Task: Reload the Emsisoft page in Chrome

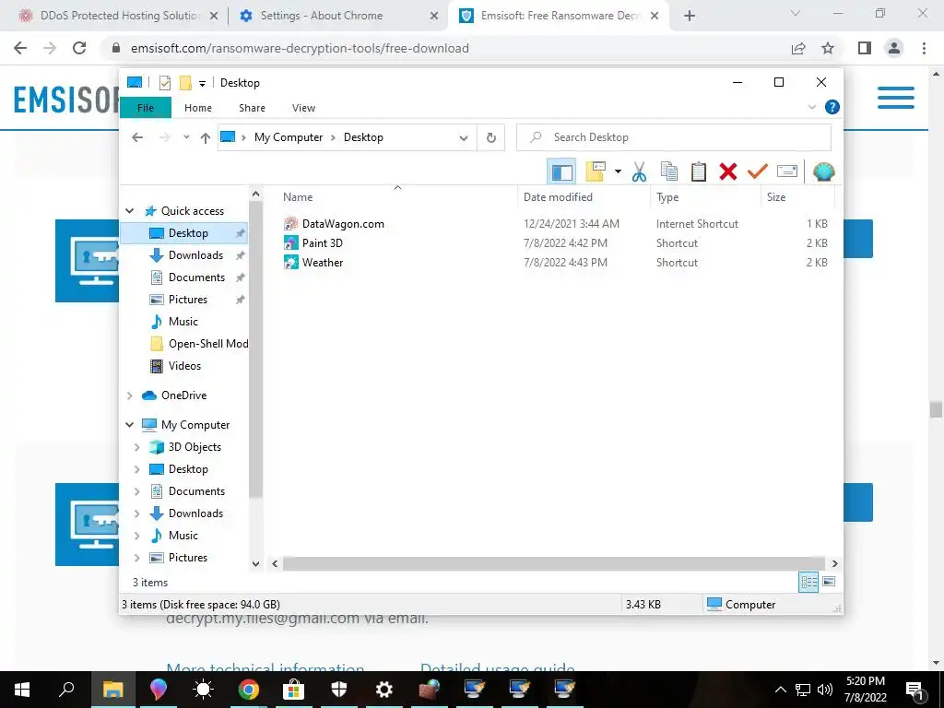Action: pyautogui.click(x=79, y=48)
